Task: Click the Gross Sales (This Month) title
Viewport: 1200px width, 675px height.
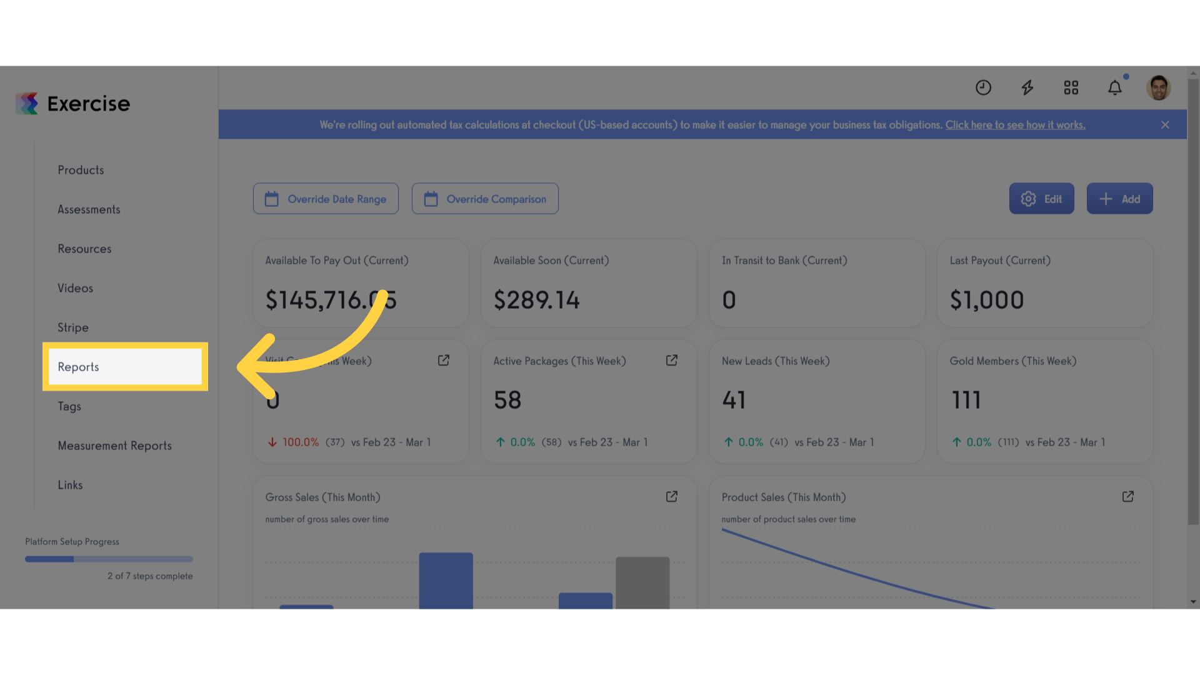Action: pos(322,497)
